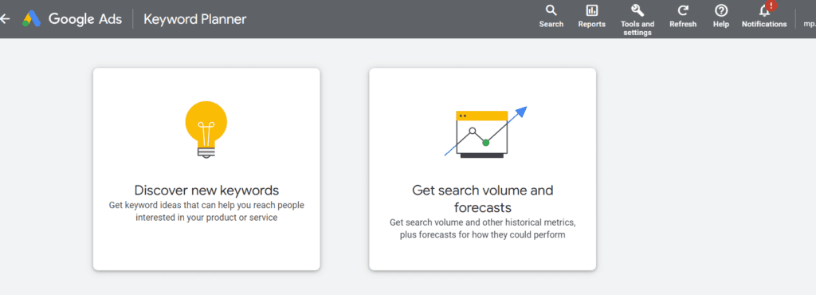
Task: Click the Search label in header
Action: click(551, 25)
